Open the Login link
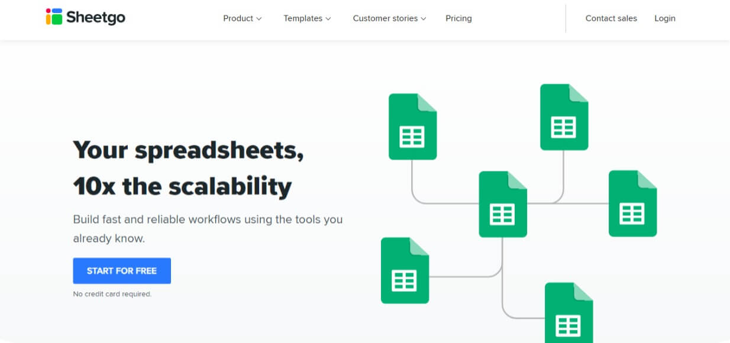Screen dimensions: 730x343 pos(664,18)
